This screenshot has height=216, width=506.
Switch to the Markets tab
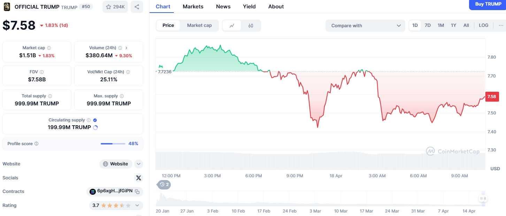(193, 7)
